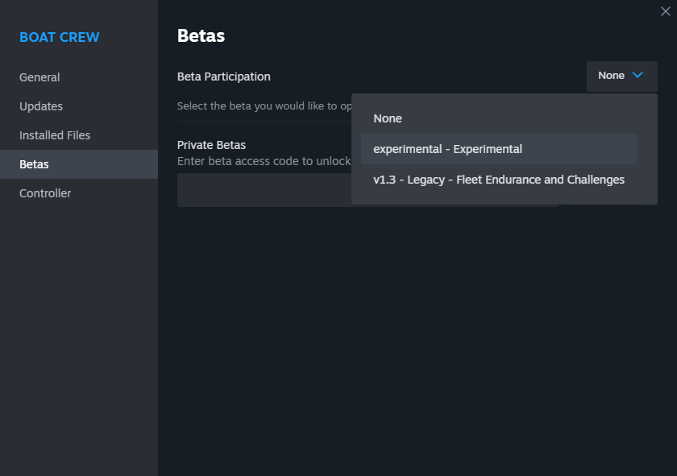677x476 pixels.
Task: Select the Betas sidebar tab
Action: [x=79, y=164]
